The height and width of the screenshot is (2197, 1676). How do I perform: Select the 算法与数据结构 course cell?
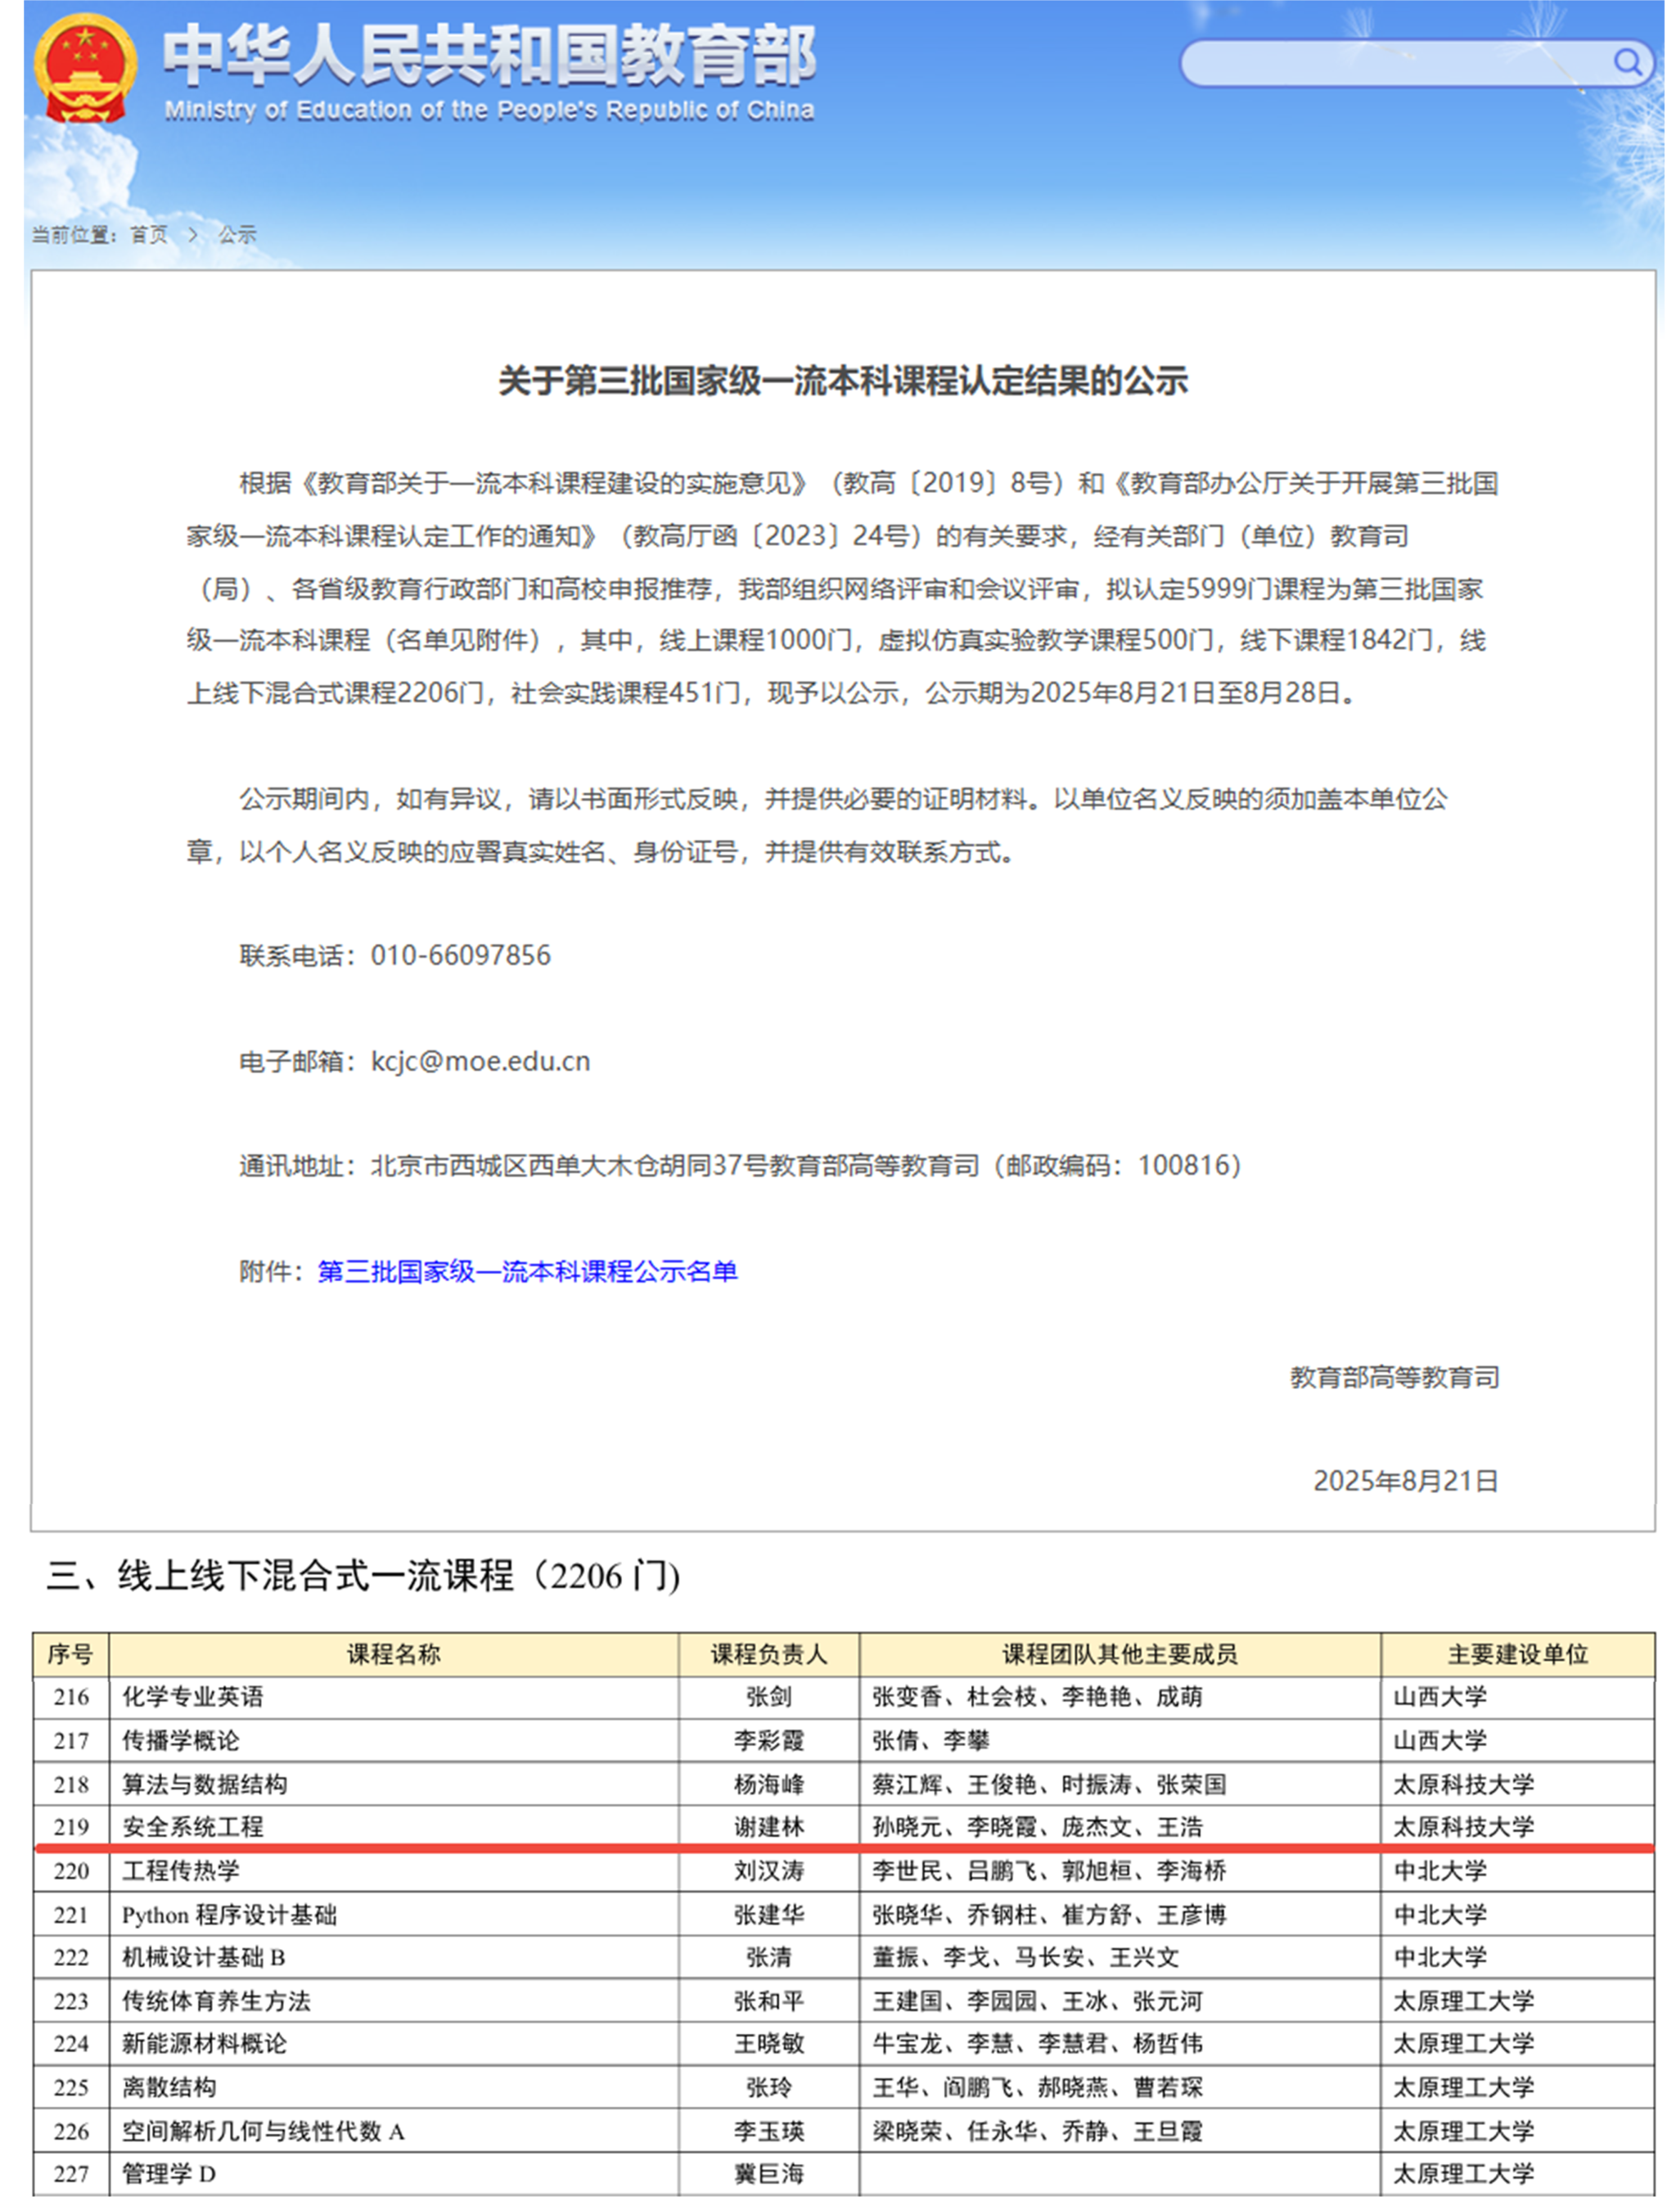pyautogui.click(x=205, y=1784)
